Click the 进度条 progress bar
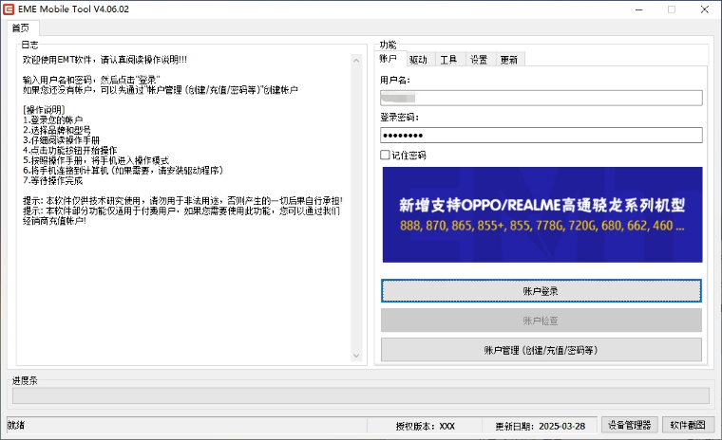Viewport: 722px width, 440px height. pos(360,395)
